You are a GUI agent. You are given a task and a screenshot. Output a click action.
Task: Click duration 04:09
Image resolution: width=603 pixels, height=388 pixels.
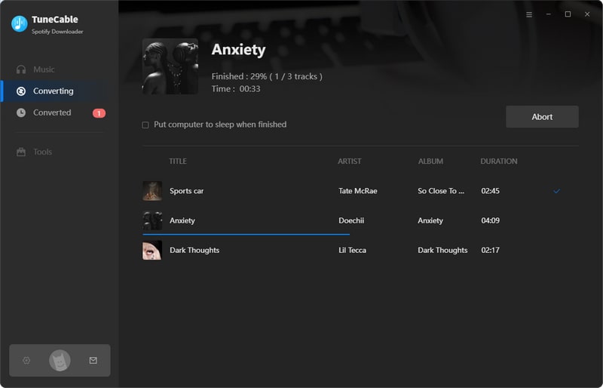tap(491, 220)
